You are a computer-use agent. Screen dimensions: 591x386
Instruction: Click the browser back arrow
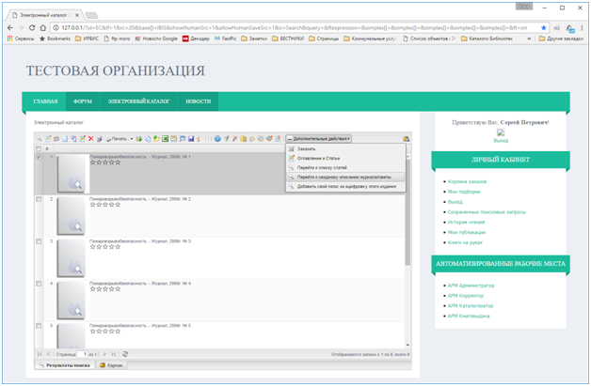tap(14, 28)
